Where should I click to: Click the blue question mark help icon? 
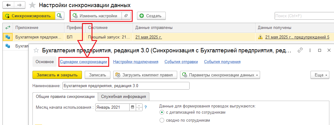(146, 107)
